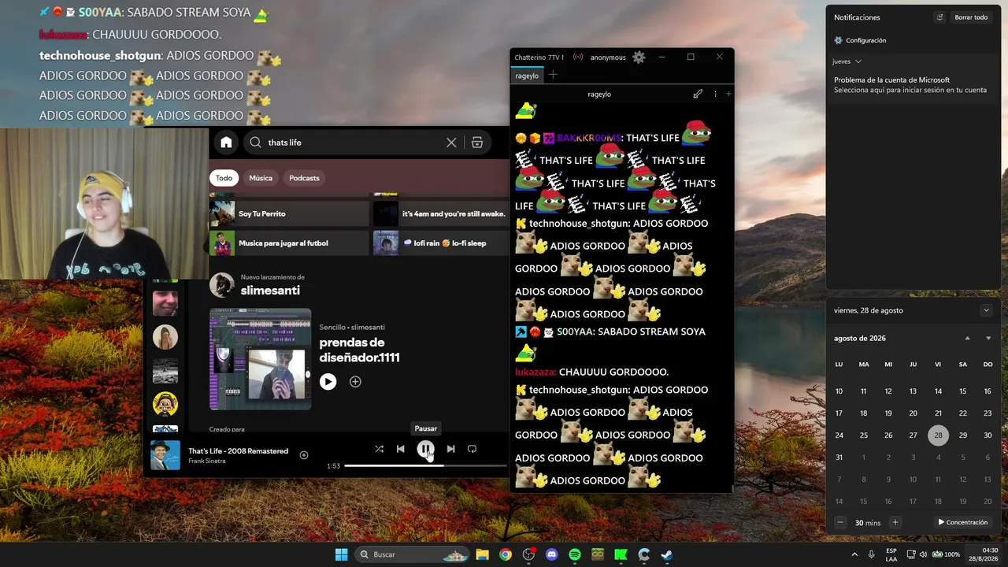Switch to the rageylo chat tab

coord(527,76)
